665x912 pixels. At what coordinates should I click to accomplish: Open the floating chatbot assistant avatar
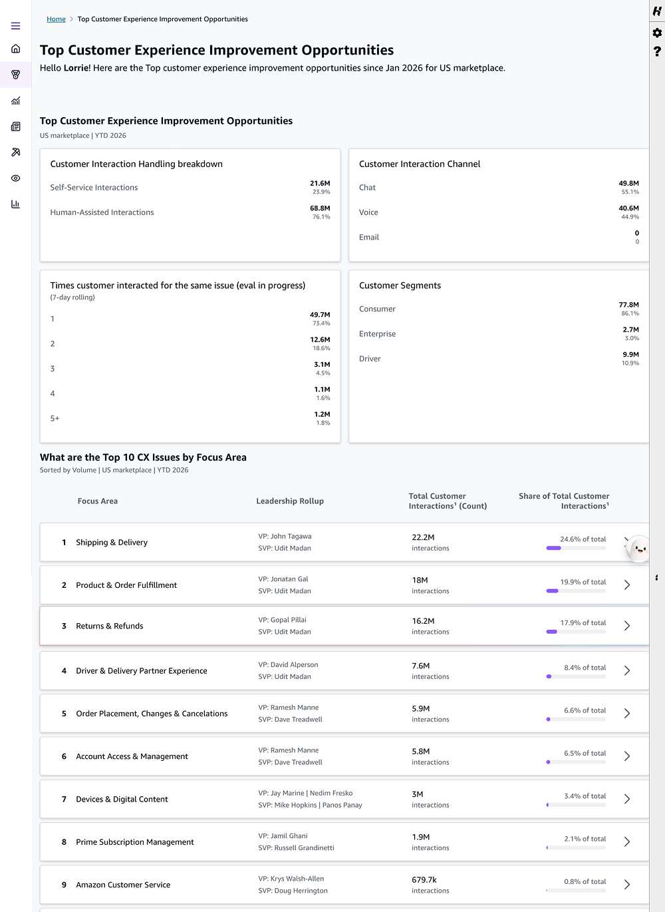click(639, 549)
